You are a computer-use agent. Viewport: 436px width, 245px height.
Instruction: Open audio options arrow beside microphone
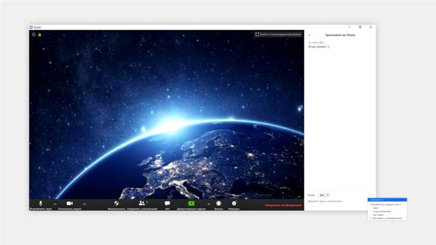click(x=55, y=204)
